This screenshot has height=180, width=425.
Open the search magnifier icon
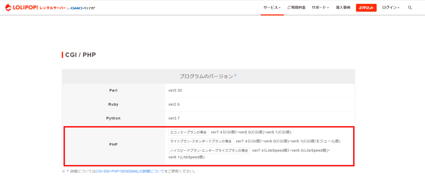410,8
